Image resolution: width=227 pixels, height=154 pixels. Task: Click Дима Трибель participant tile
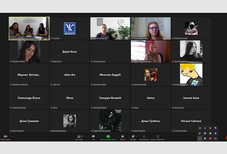[150, 121]
